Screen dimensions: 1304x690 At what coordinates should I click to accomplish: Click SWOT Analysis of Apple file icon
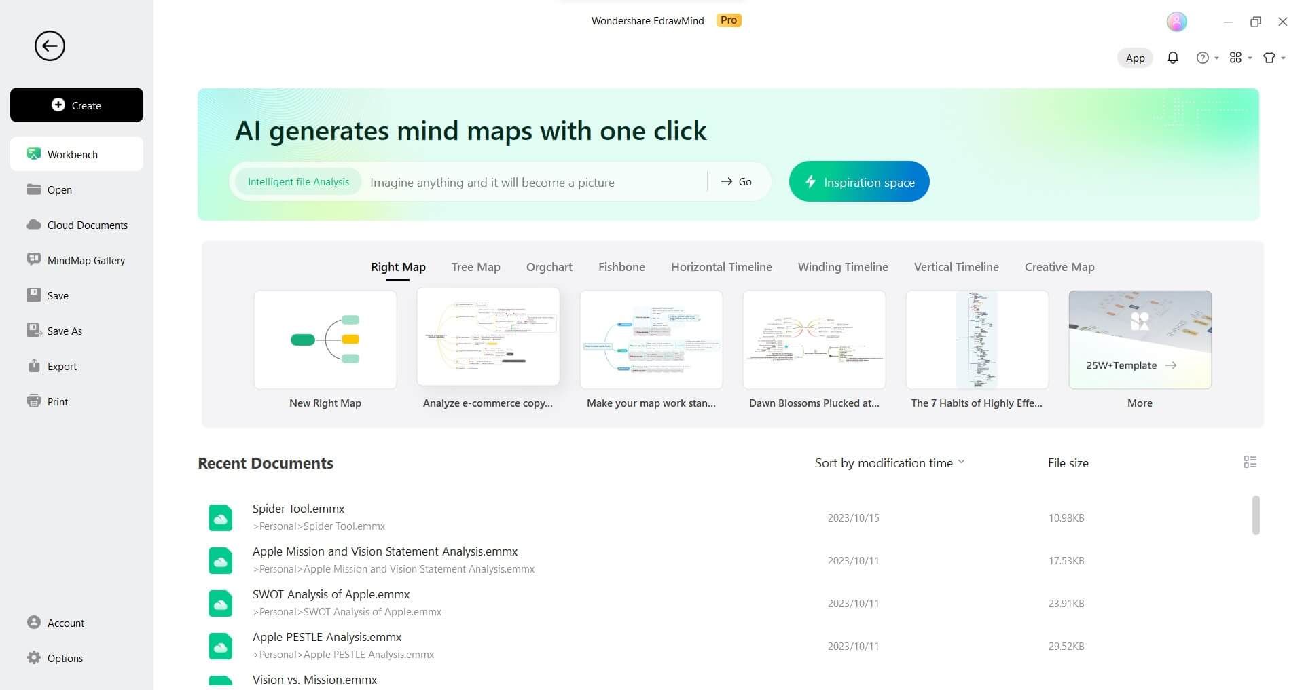tap(221, 603)
